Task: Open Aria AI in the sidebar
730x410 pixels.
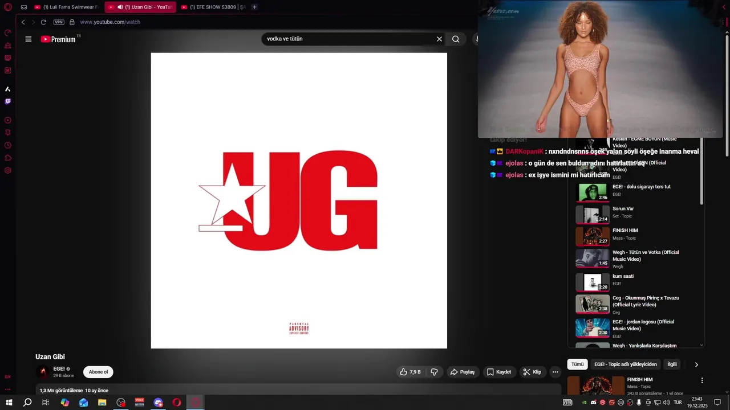Action: 8,89
